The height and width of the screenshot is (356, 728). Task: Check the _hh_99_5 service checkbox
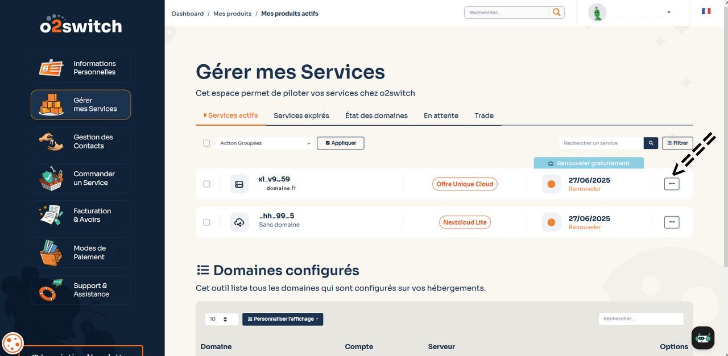point(206,222)
